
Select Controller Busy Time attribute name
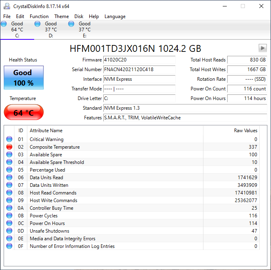pos(51,208)
